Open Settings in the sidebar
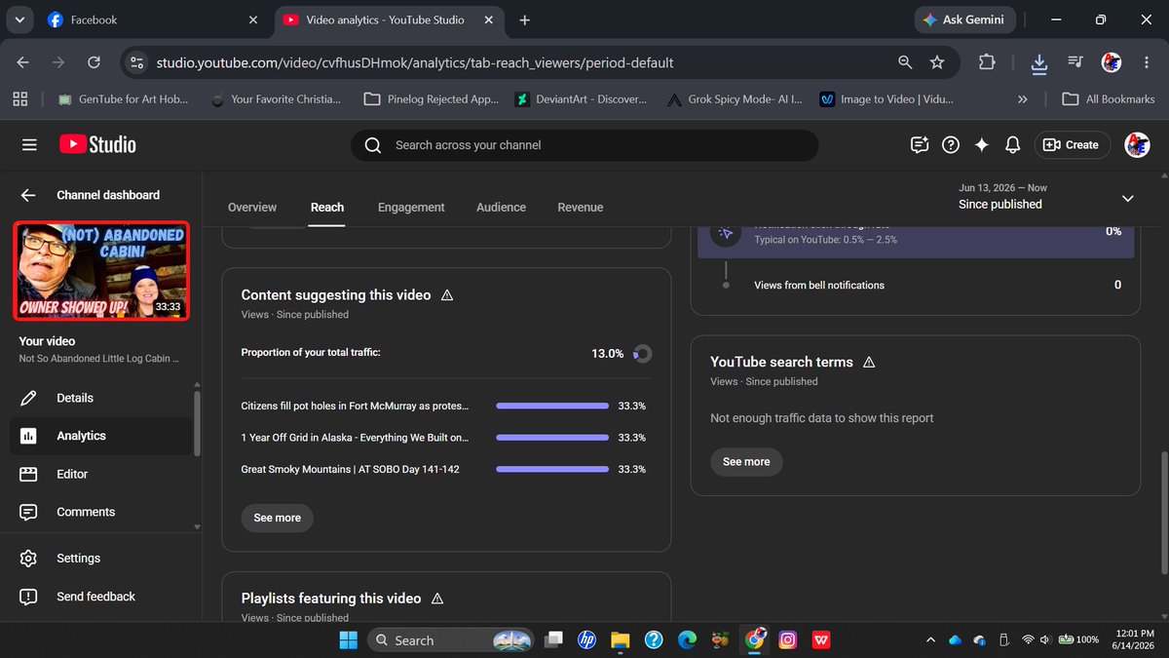Screen dimensions: 1169x658 (x=102, y=559)
